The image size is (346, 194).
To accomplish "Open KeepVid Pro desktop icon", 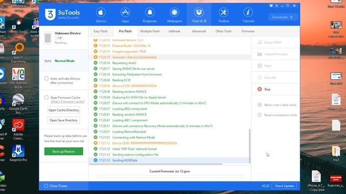I will 18,153.
